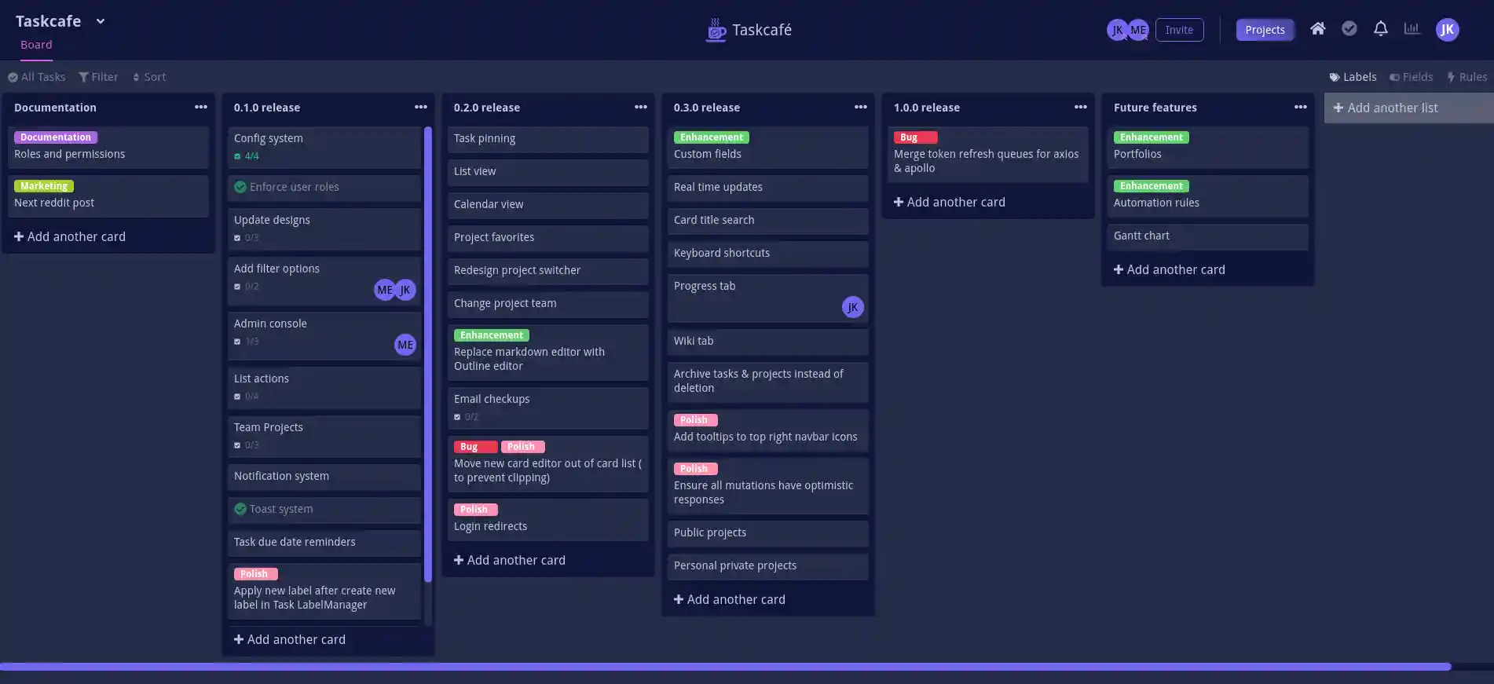Select the Board tab

[x=36, y=45]
